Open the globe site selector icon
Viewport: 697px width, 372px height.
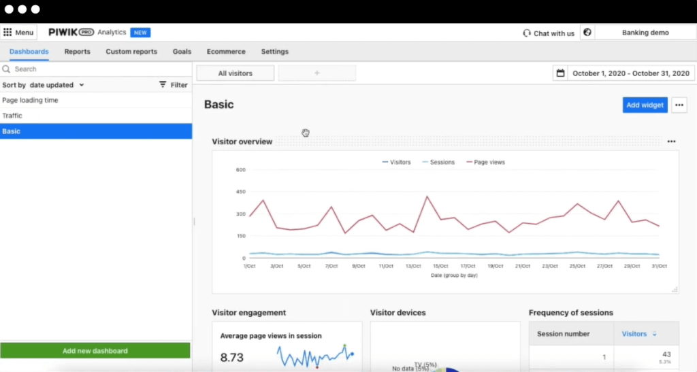(587, 33)
